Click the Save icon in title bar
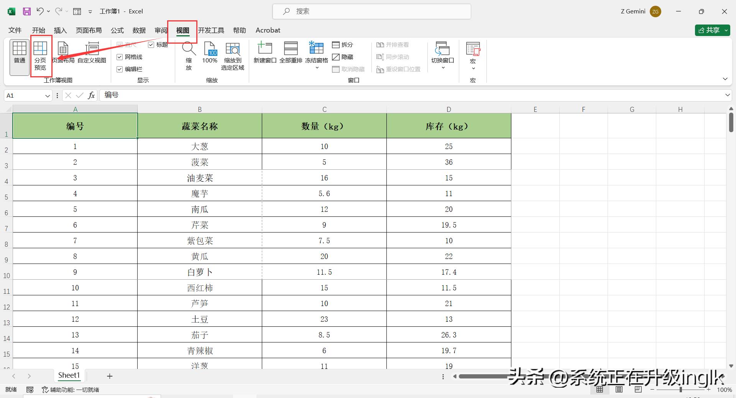Screen dimensions: 736x398 pos(26,11)
